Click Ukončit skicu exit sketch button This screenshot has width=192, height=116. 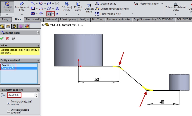click(x=7, y=7)
